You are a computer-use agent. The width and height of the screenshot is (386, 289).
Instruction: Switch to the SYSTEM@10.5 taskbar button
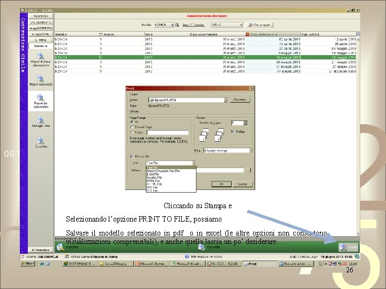(x=80, y=264)
